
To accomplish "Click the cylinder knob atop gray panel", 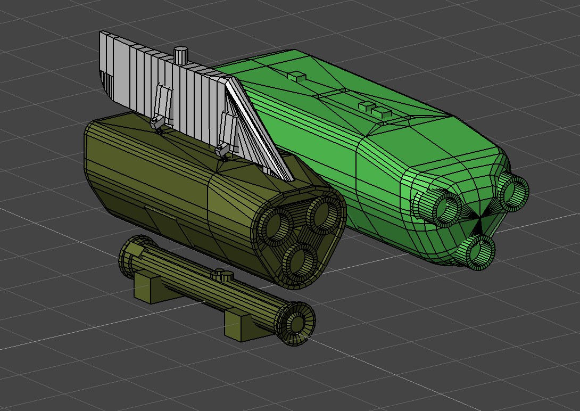I will click(x=181, y=55).
